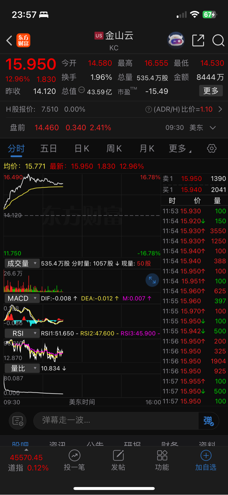Tap the intraday price line chart

pyautogui.click(x=82, y=215)
